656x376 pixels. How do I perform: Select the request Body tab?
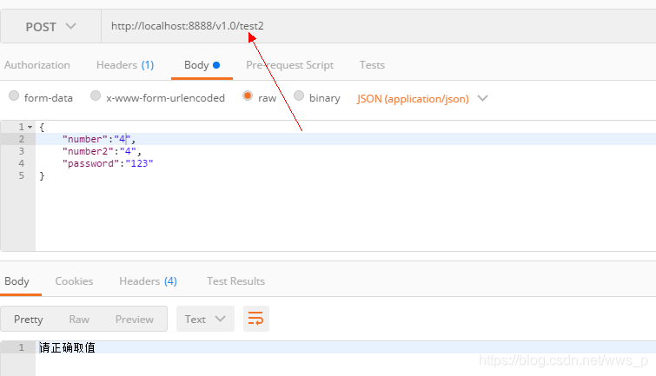point(202,65)
